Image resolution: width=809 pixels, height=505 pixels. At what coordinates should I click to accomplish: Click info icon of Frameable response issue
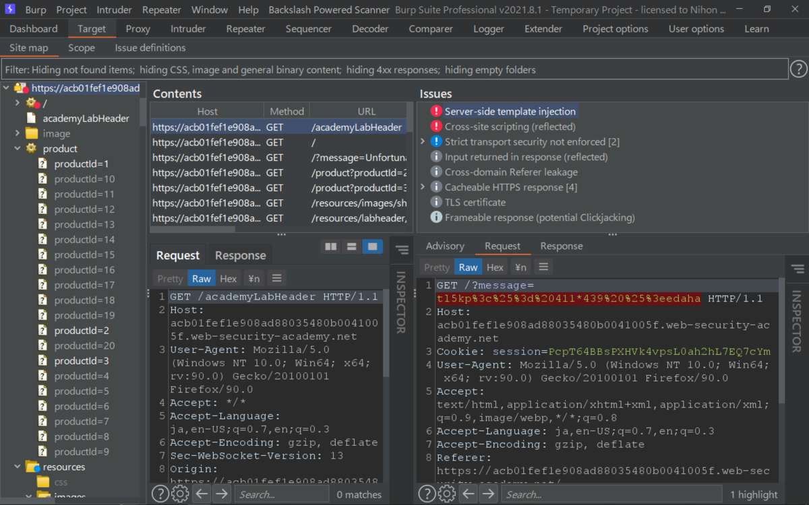pyautogui.click(x=436, y=217)
